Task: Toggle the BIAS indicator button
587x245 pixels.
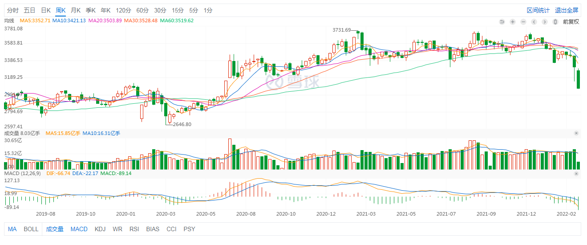Action: [x=153, y=229]
